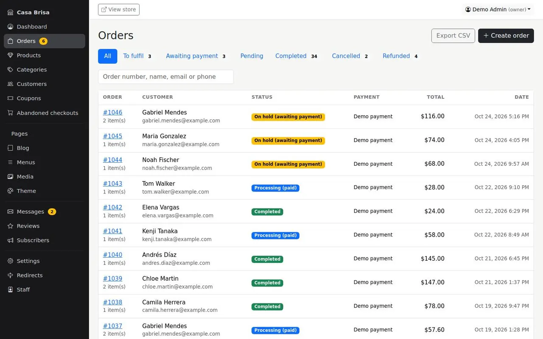This screenshot has width=543, height=339.
Task: Click the Completed badge for Elena Vargas
Action: 267,211
